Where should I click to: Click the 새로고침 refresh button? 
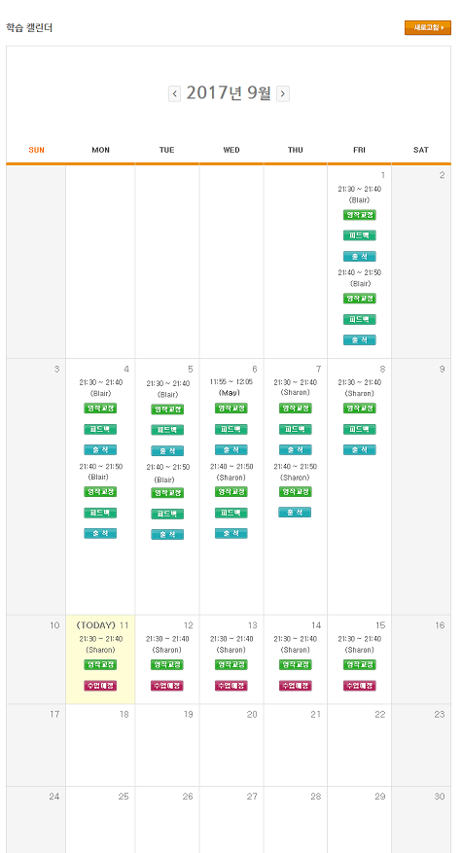(x=428, y=28)
